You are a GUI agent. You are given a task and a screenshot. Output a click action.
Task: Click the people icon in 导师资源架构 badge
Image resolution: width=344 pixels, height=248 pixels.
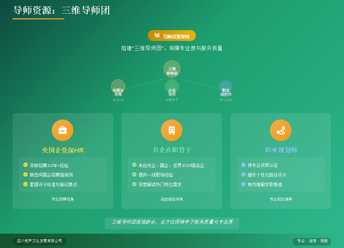click(x=157, y=36)
